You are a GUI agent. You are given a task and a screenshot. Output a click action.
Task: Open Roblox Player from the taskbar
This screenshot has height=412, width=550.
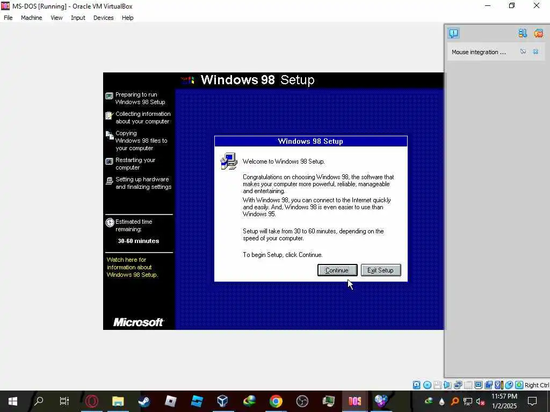pos(170,401)
